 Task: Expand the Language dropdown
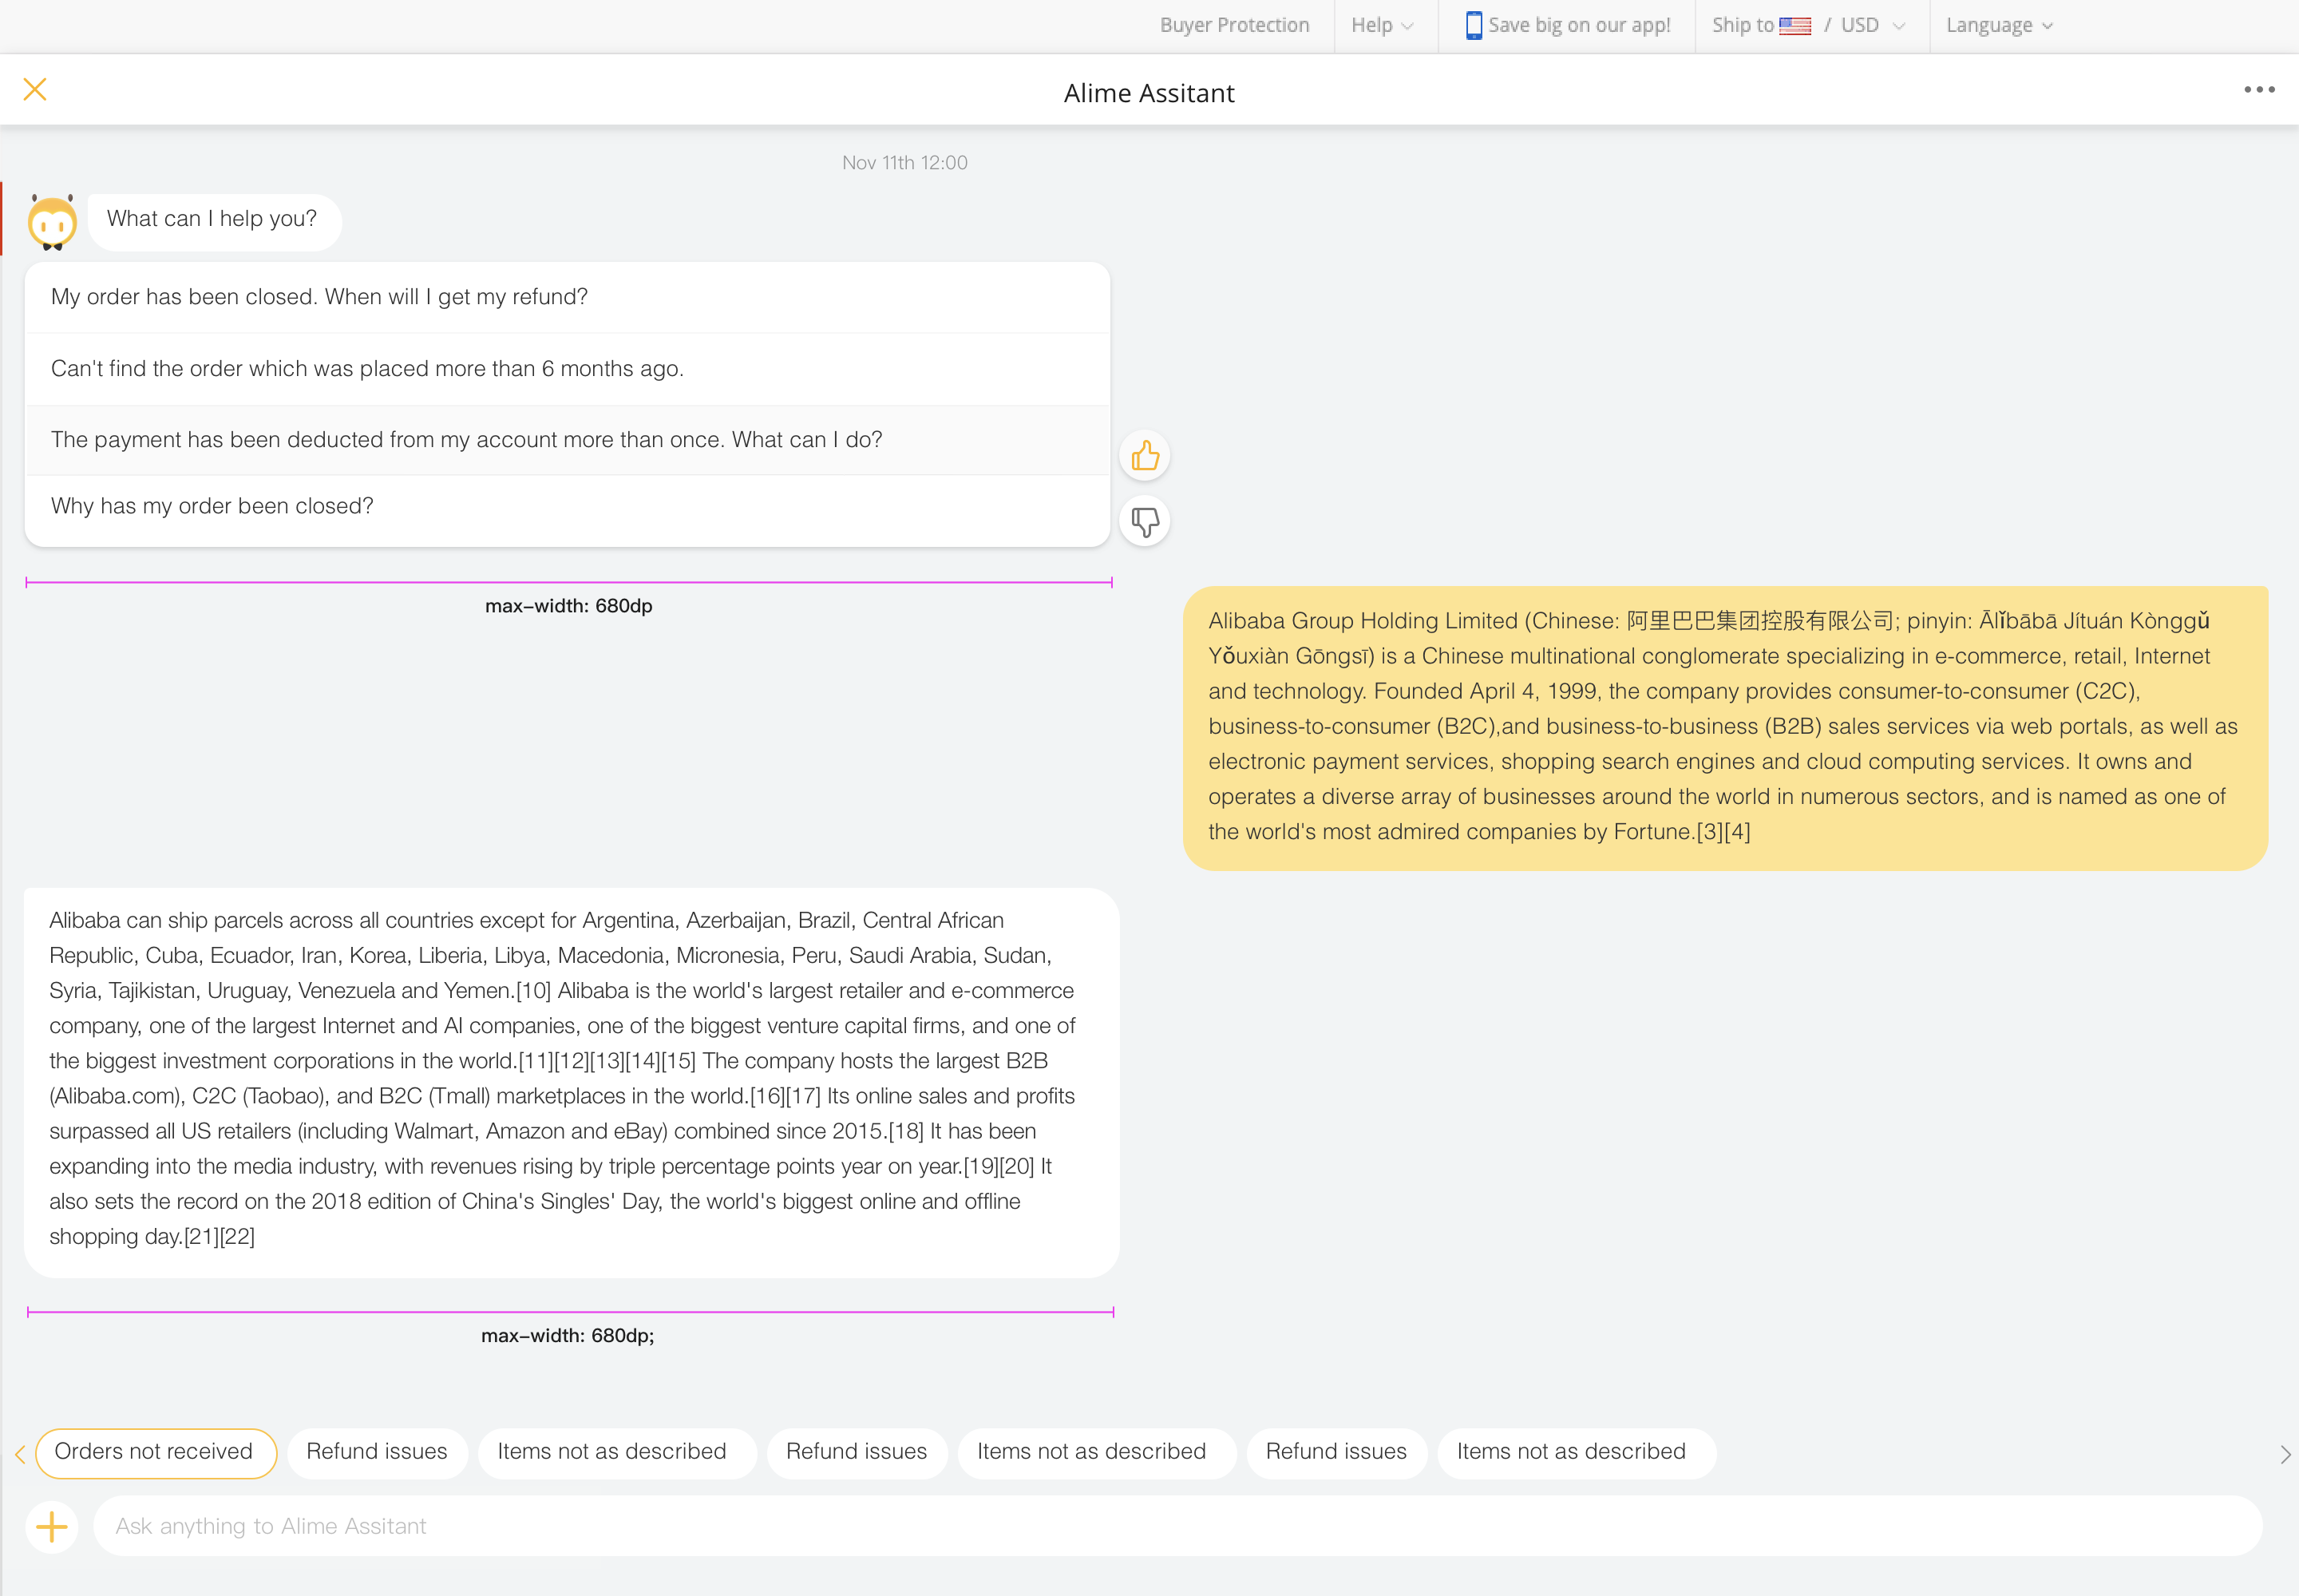1999,26
